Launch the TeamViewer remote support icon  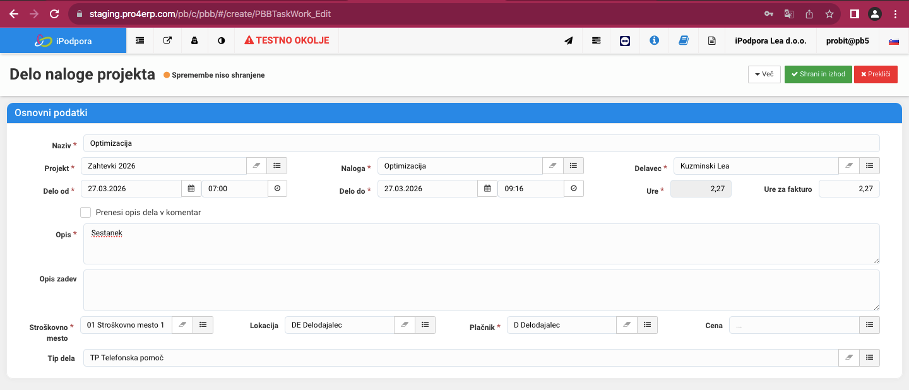click(625, 40)
